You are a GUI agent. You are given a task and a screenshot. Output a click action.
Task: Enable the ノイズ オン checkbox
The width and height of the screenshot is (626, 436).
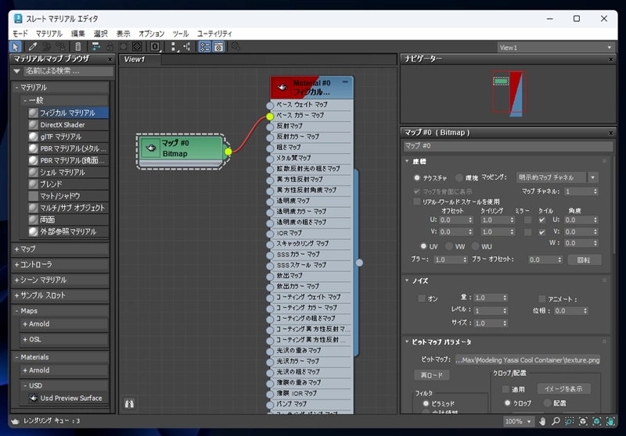[422, 298]
